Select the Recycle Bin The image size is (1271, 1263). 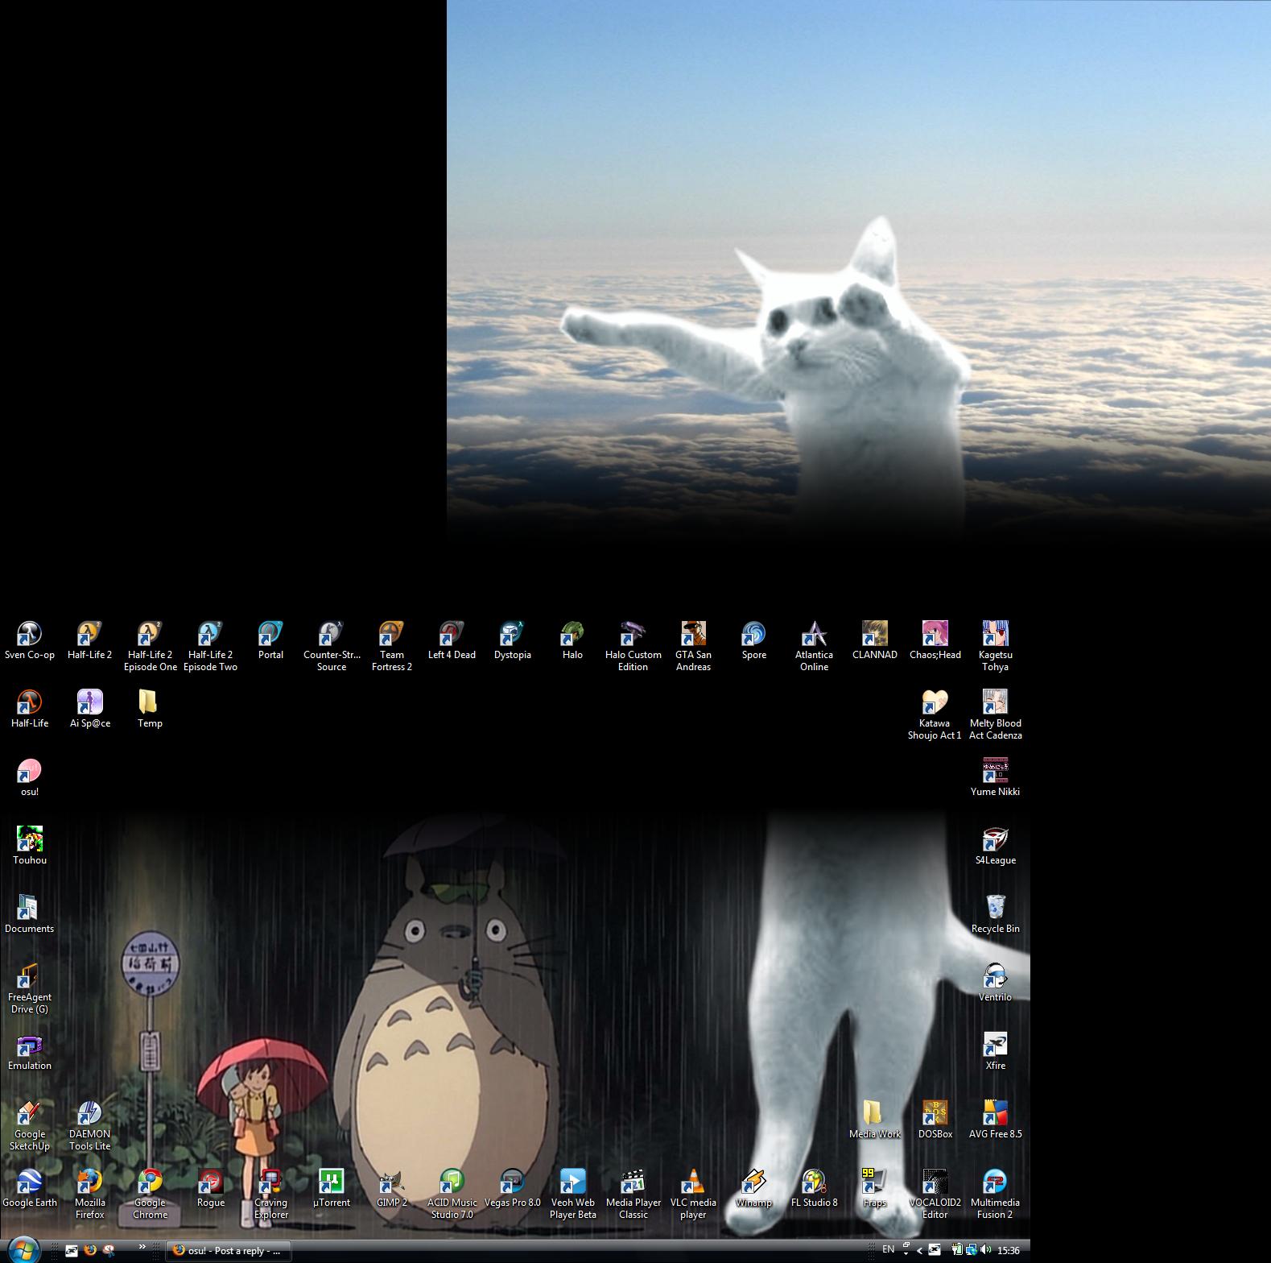point(996,914)
